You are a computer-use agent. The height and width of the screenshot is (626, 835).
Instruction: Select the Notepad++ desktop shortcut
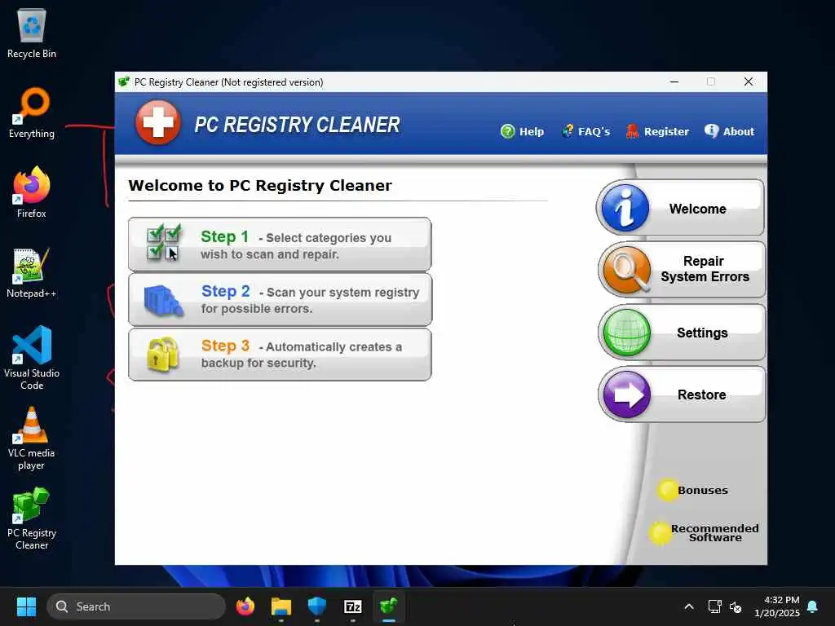32,272
